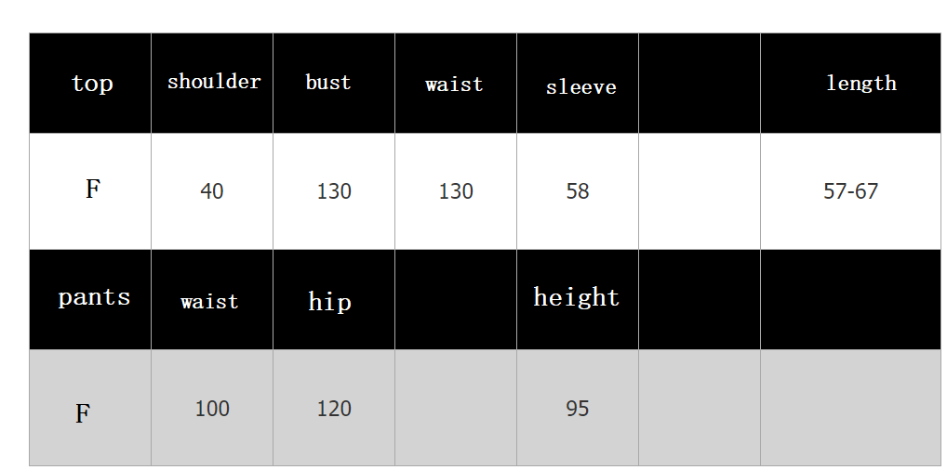Select the length value 57-67

point(851,191)
